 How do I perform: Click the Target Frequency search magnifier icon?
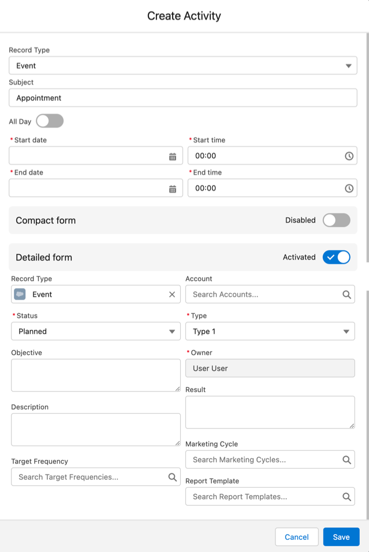coord(172,477)
